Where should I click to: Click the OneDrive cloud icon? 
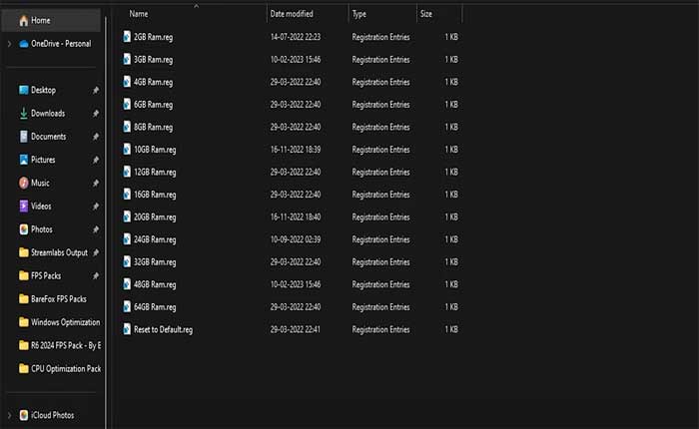tap(23, 43)
